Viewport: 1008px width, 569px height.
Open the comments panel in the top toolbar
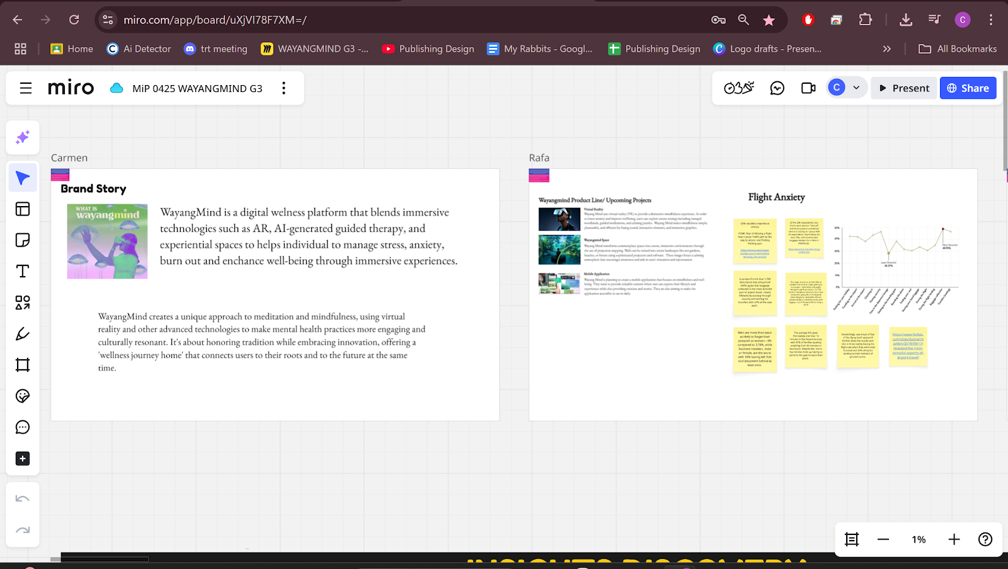click(x=777, y=88)
